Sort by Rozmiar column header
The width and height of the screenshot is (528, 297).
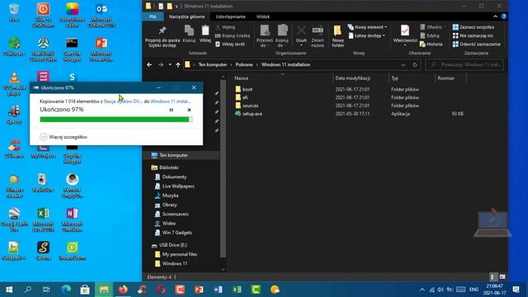click(445, 78)
